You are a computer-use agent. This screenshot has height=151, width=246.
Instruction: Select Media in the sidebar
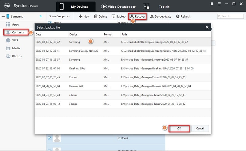13,48
